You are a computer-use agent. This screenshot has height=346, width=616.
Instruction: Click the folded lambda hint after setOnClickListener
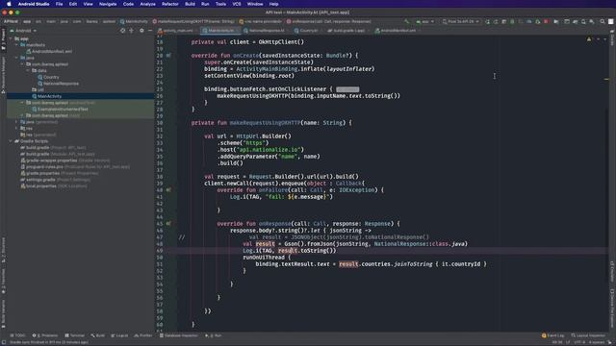347,89
